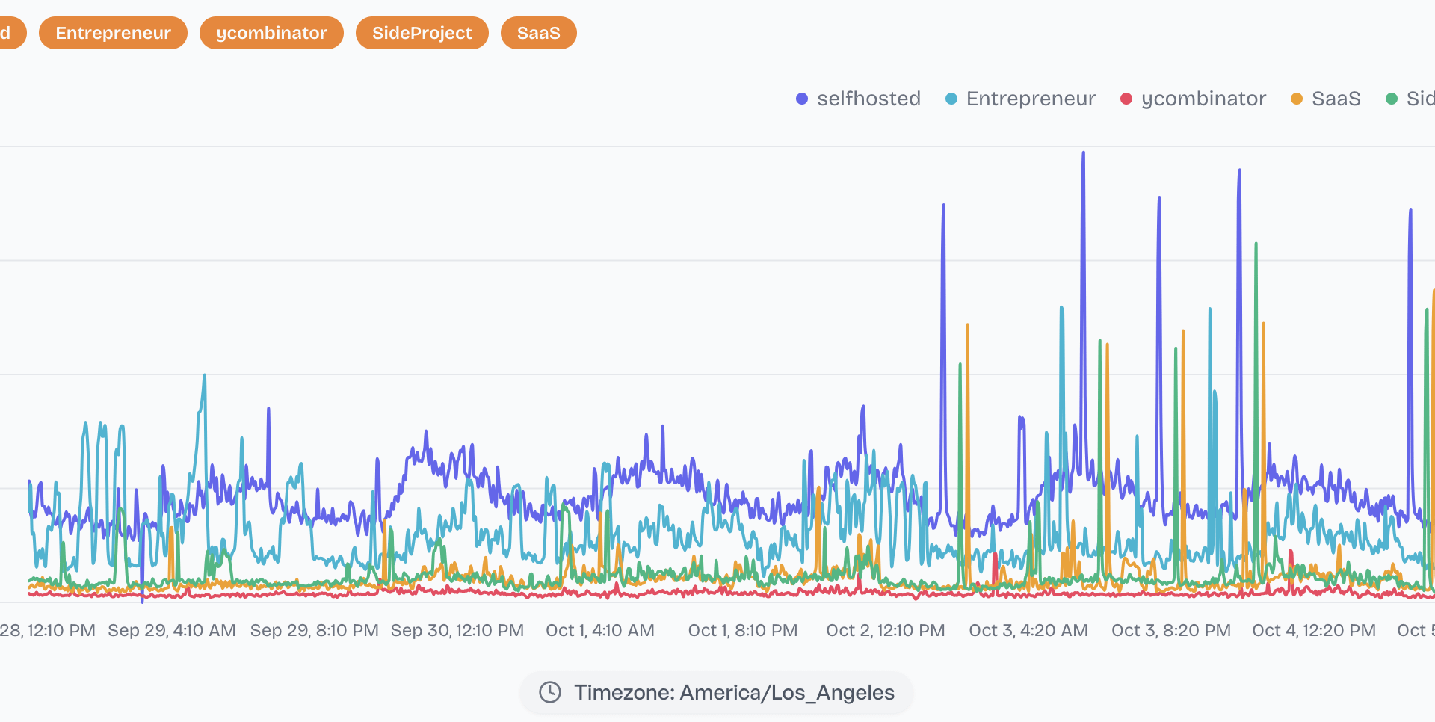
Task: Click the SaaS orange tag pill
Action: [x=539, y=33]
